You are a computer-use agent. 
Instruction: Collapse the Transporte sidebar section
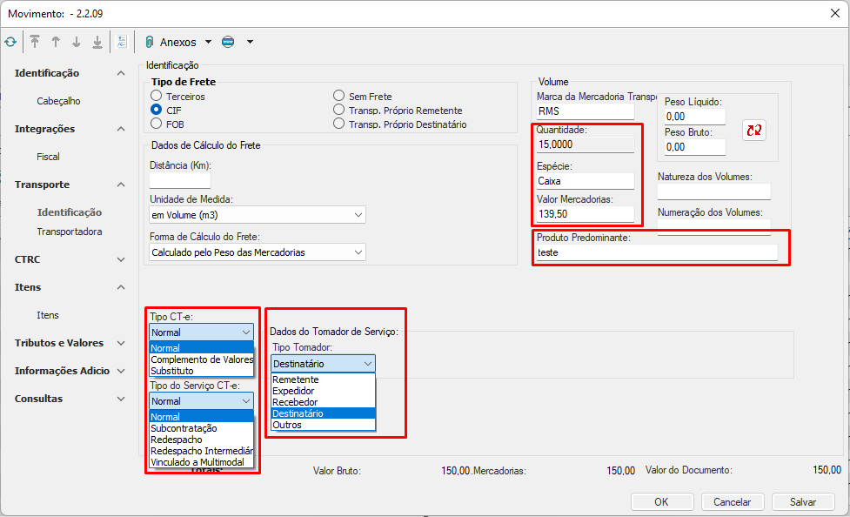(x=121, y=185)
